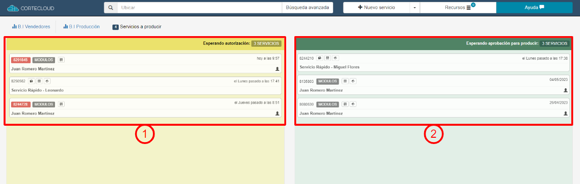Click 'el Lunes pasado a las 17:41' timestamp
The image size is (580, 184).
(x=257, y=81)
